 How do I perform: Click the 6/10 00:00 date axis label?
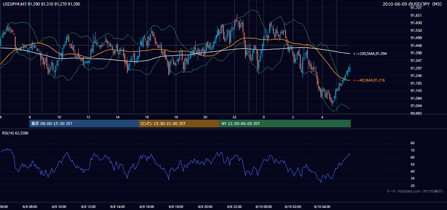click(264, 207)
